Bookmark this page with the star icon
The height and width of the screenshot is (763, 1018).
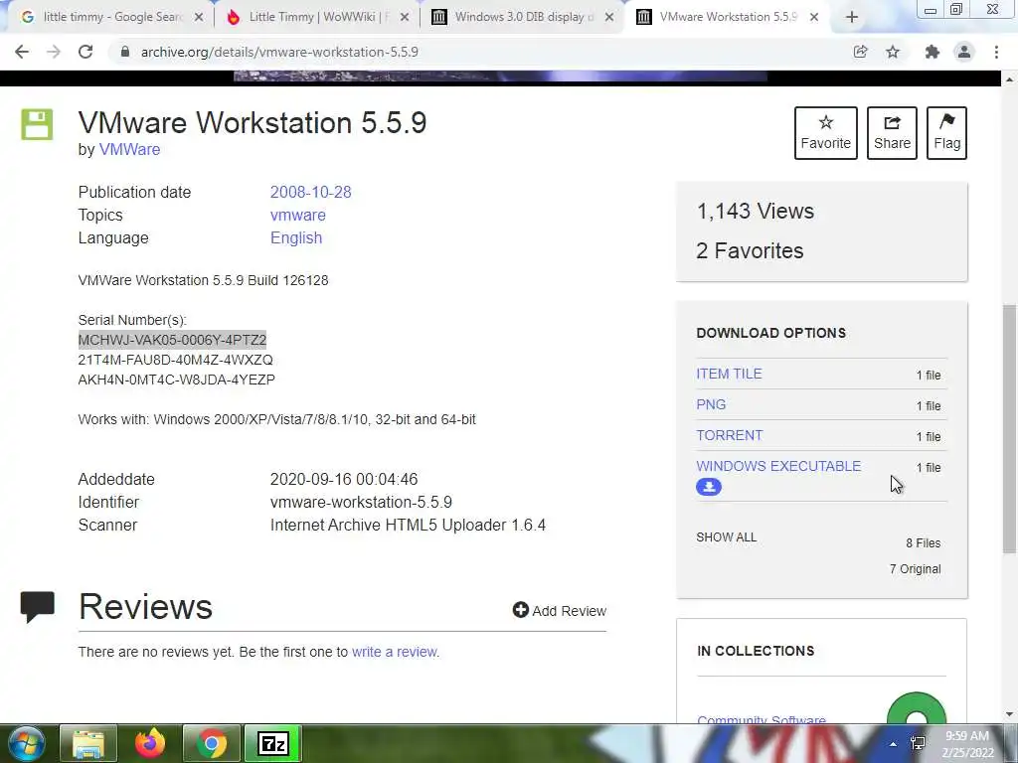click(x=893, y=52)
